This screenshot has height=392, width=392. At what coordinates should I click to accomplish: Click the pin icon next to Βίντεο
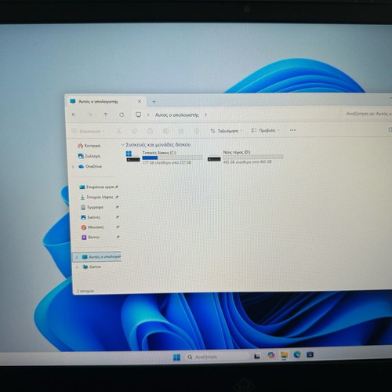click(118, 237)
